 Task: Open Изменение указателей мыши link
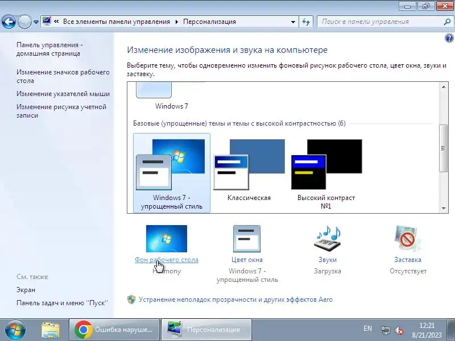point(63,94)
